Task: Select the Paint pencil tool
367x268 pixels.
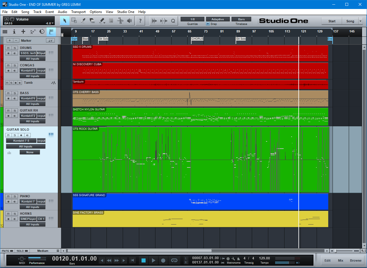Action: (x=102, y=21)
